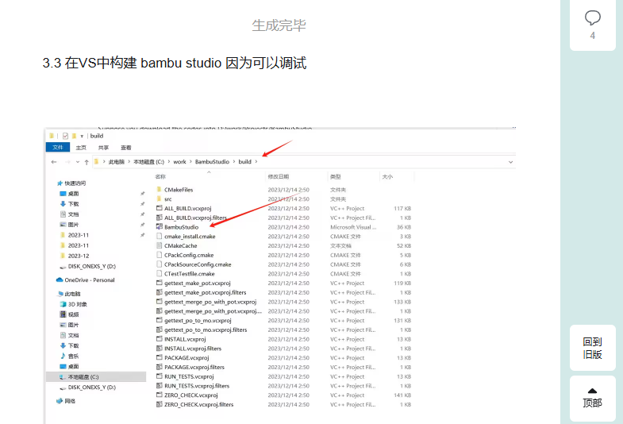Screen dimensions: 623x424
Task: Jump to top with 顶部 button
Action: (592, 398)
